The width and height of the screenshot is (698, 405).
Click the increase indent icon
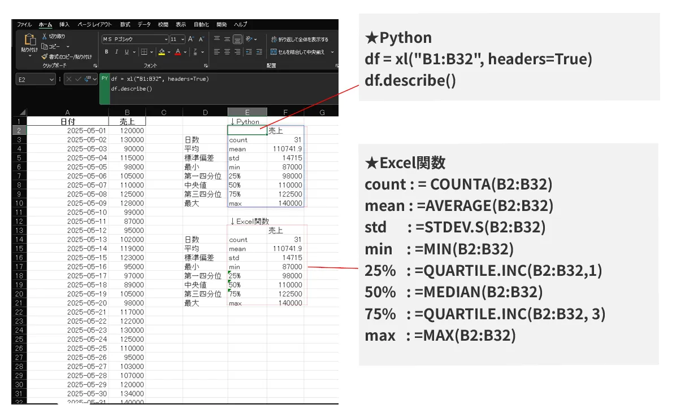259,52
